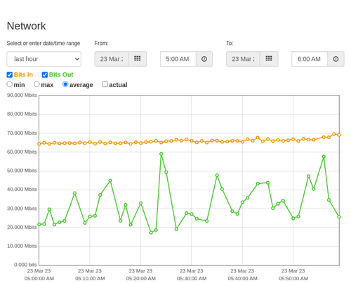This screenshot has height=283, width=351.
Task: Click the green 'Bits Out' label
Action: 61,74
